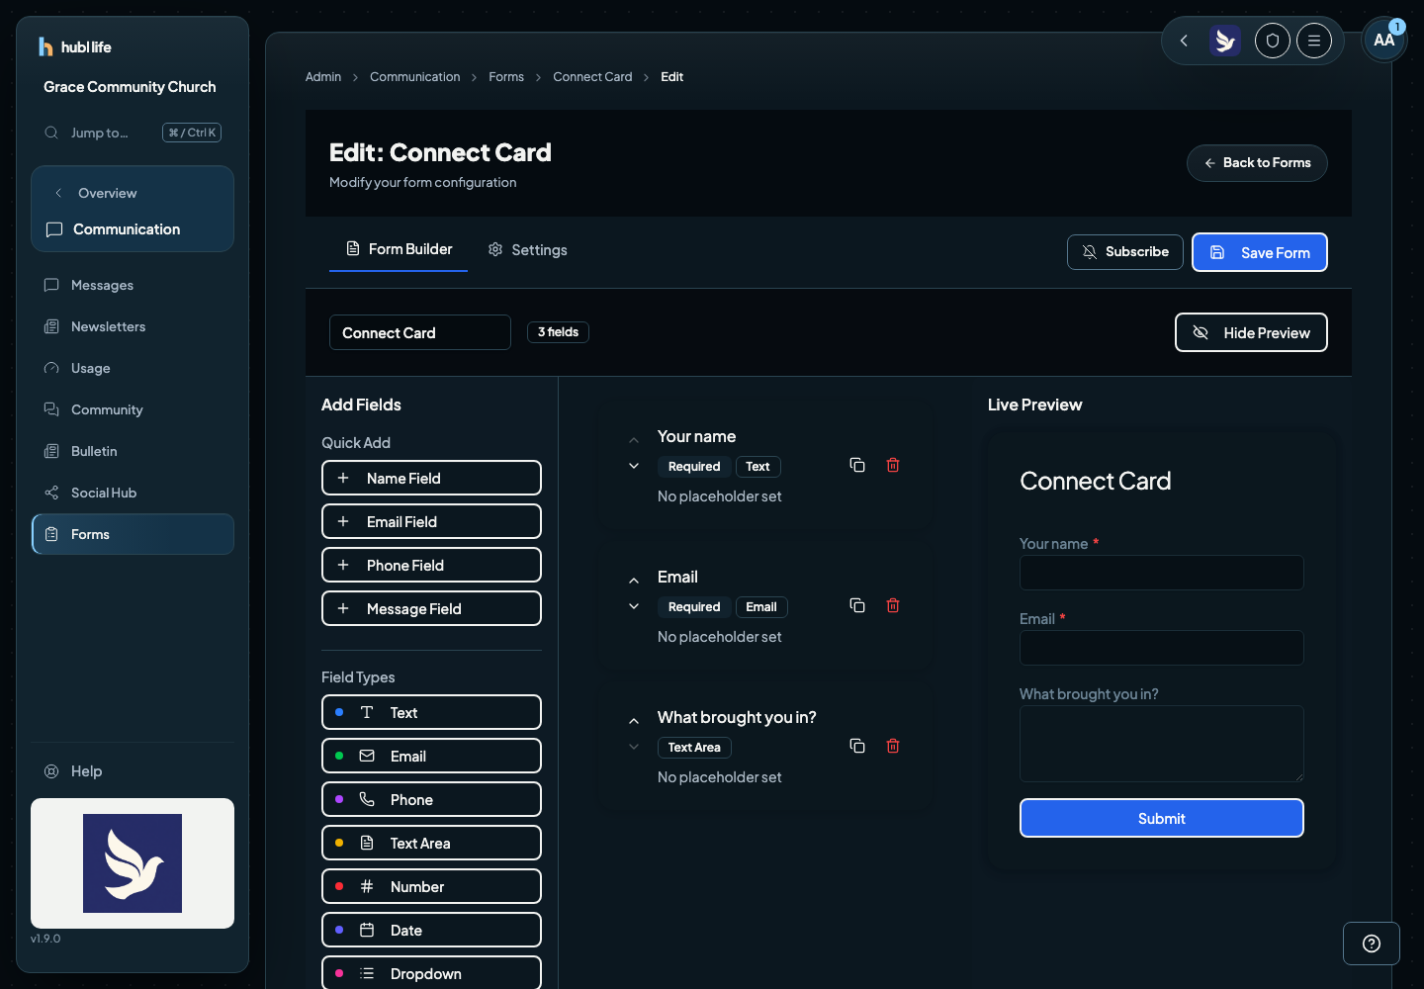This screenshot has width=1424, height=989.
Task: Click the Connect Card breadcrumb
Action: coord(592,77)
